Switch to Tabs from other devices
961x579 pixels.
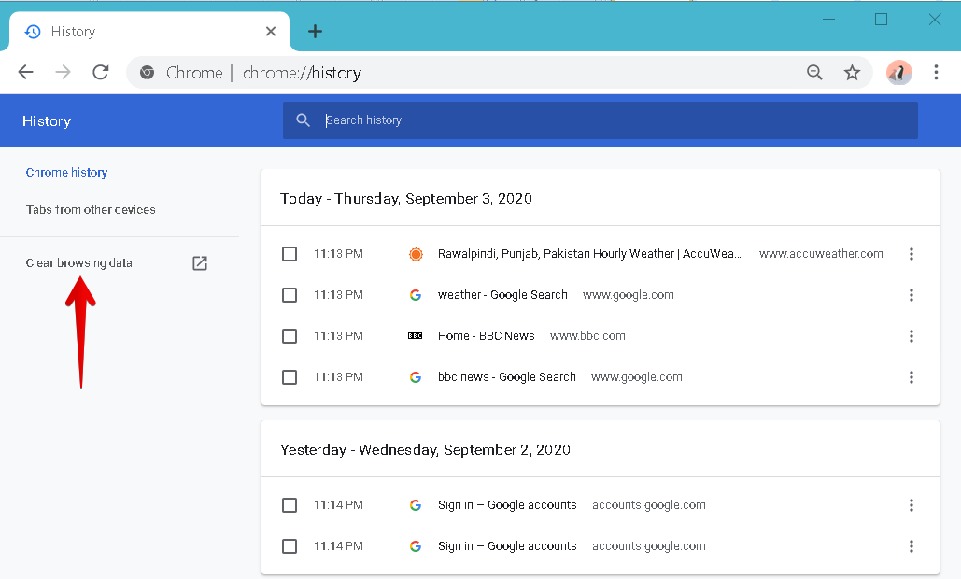pyautogui.click(x=91, y=210)
